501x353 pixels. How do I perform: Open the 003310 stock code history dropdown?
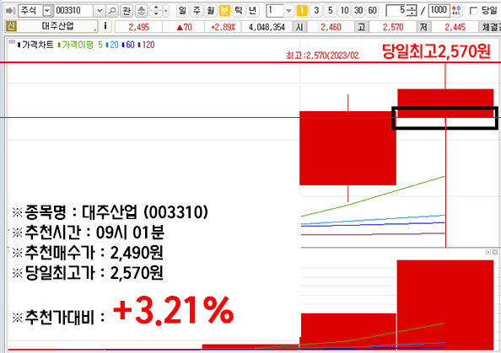pyautogui.click(x=100, y=11)
